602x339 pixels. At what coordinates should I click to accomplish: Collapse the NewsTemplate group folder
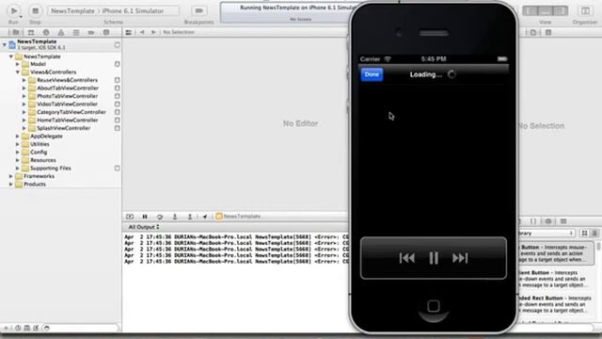10,56
